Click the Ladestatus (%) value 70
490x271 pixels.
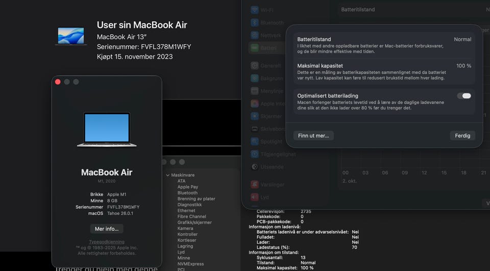[354, 247]
